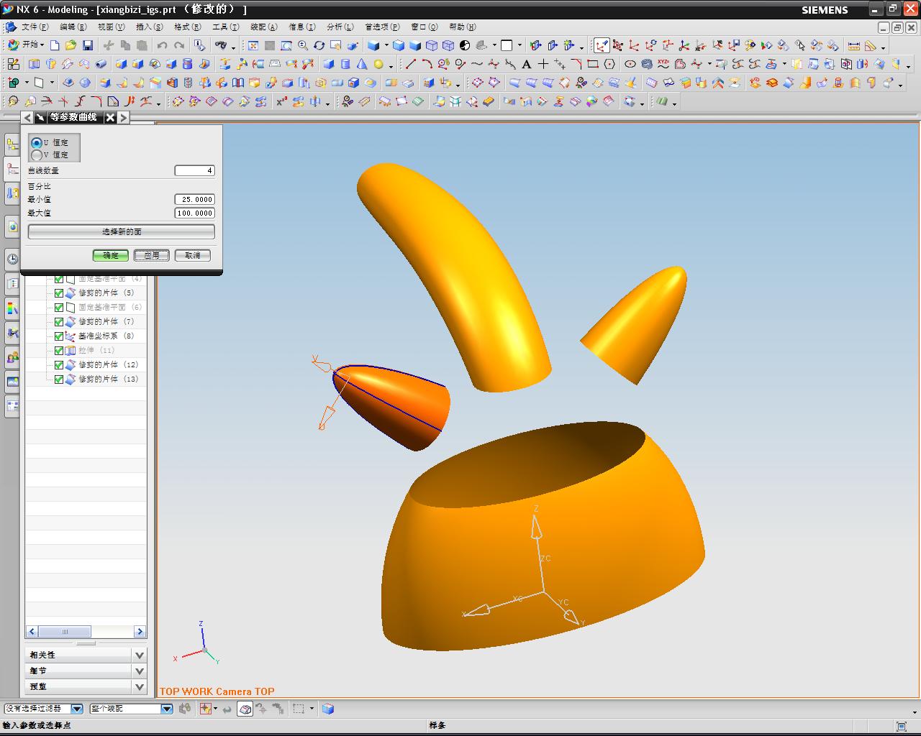This screenshot has width=921, height=736.
Task: Uncheck the 修剪的片体 (5) feature
Action: 59,293
